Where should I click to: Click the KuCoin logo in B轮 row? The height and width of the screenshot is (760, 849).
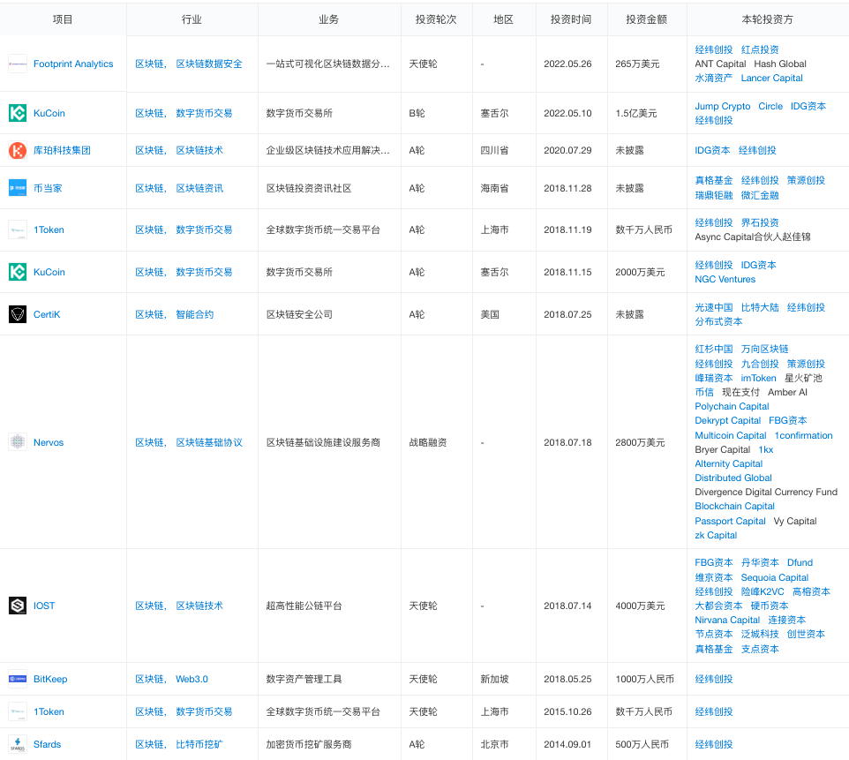pos(18,113)
